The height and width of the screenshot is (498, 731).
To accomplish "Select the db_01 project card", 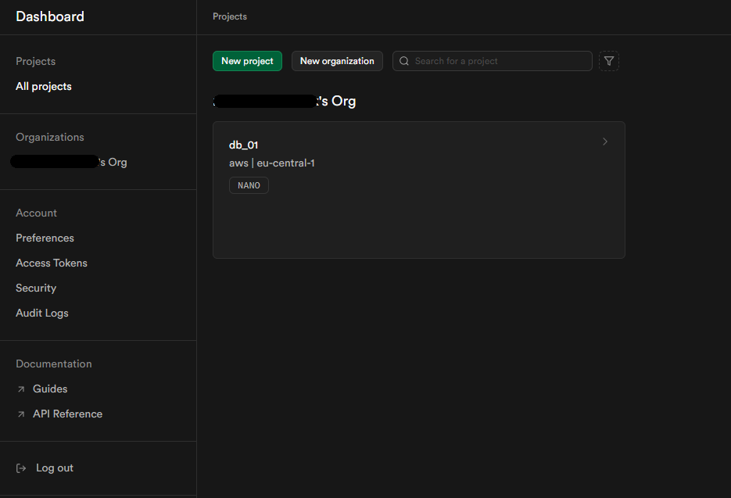I will pyautogui.click(x=419, y=190).
